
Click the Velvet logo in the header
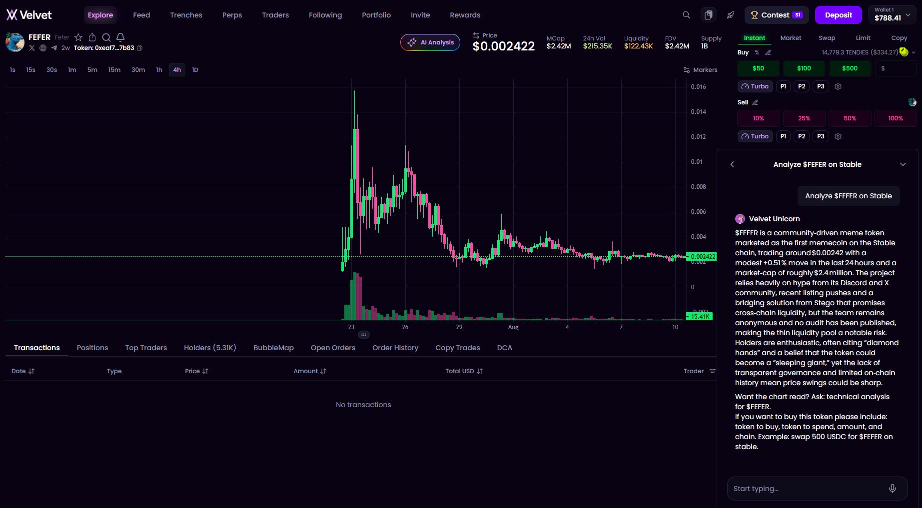(29, 15)
